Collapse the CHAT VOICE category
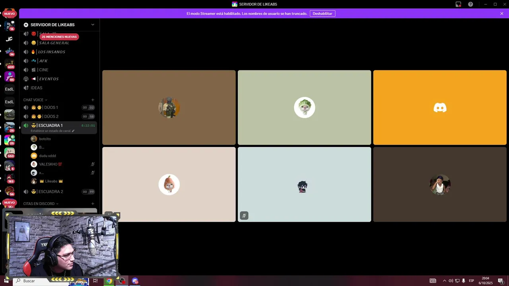 (x=35, y=100)
